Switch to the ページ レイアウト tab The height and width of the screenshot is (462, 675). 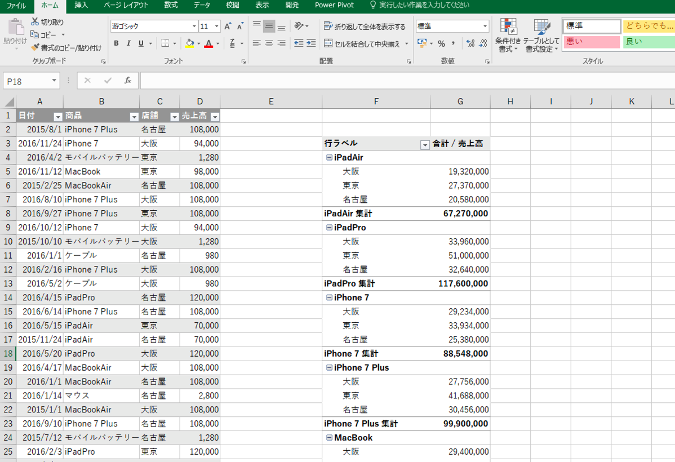coord(126,6)
